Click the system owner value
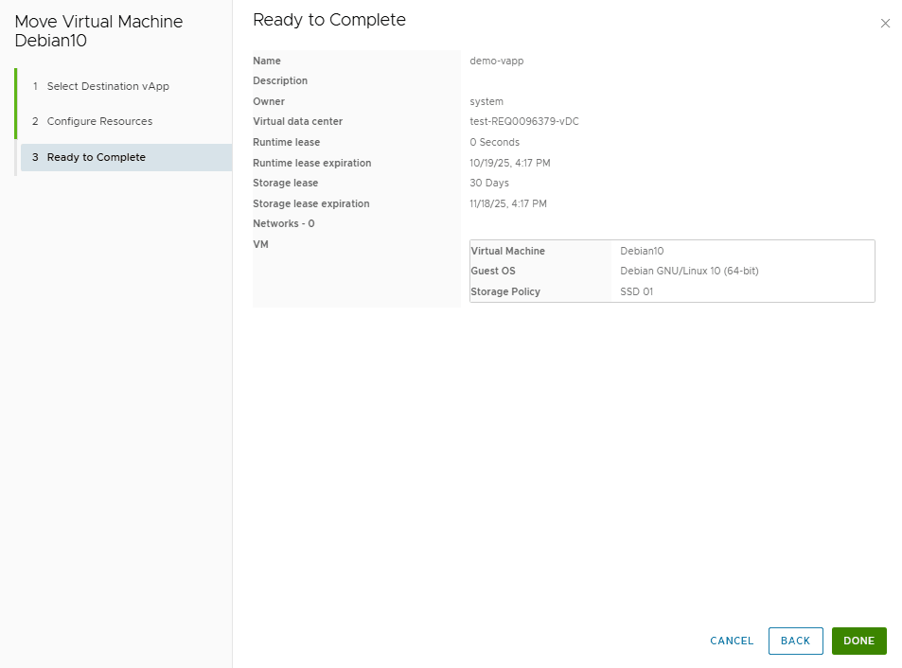 point(486,101)
